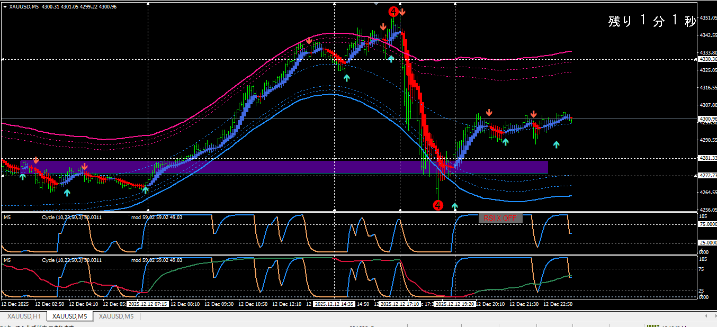Image resolution: width=717 pixels, height=327 pixels.
Task: Select orange down arrow right of top red circle 4
Action: coord(402,12)
